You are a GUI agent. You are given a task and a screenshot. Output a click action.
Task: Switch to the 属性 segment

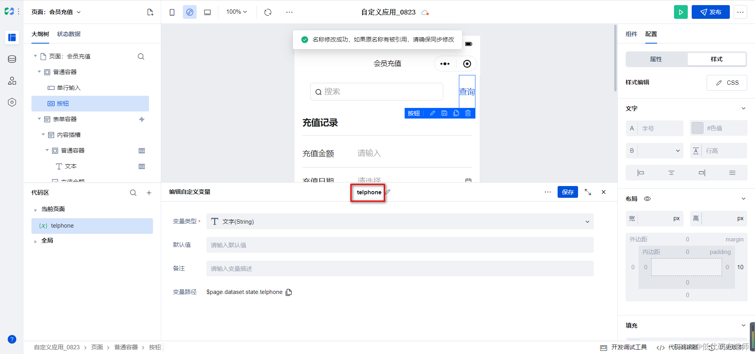(656, 59)
